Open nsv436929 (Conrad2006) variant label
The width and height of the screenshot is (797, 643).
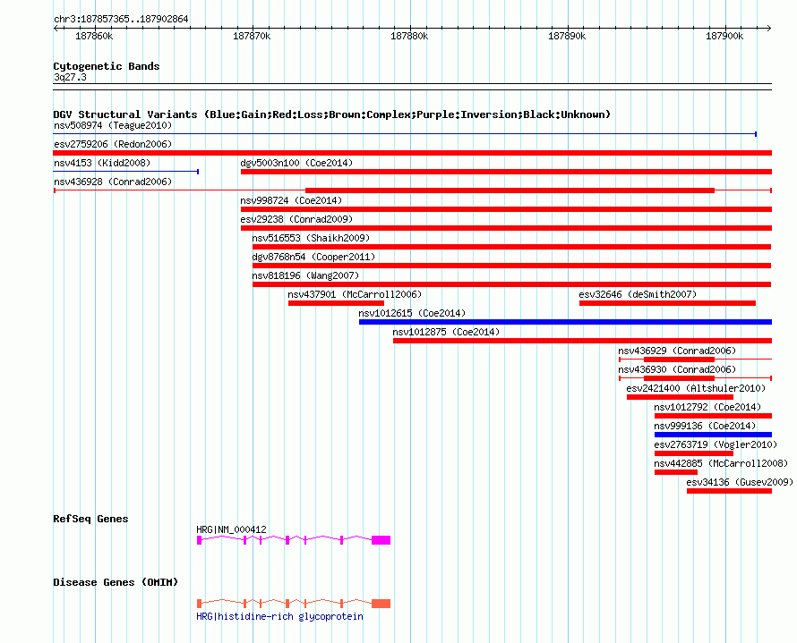677,351
